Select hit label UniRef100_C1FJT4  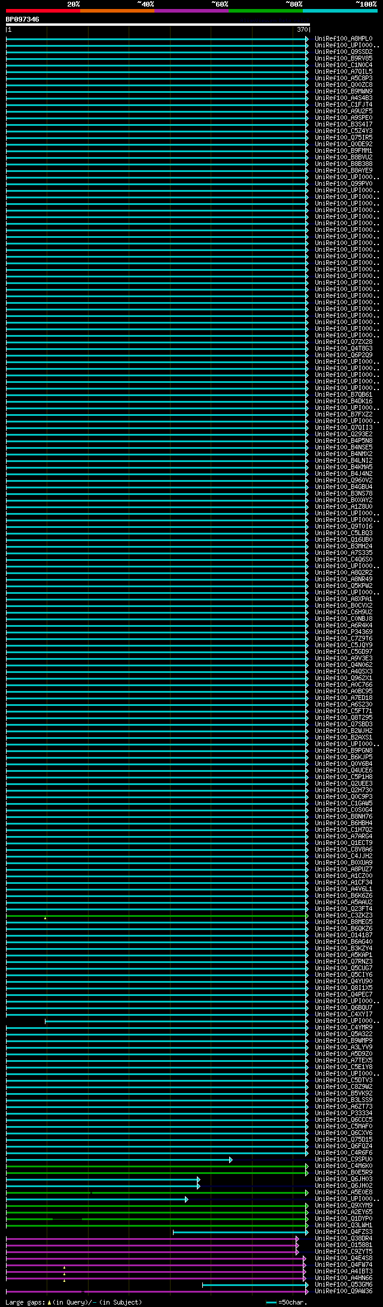click(344, 105)
